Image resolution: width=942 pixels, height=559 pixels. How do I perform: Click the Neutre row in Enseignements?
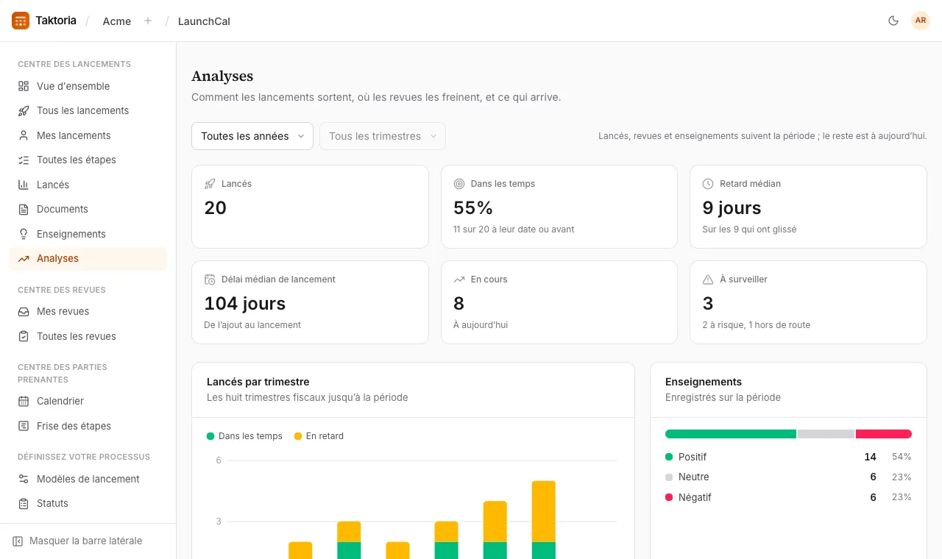point(788,477)
